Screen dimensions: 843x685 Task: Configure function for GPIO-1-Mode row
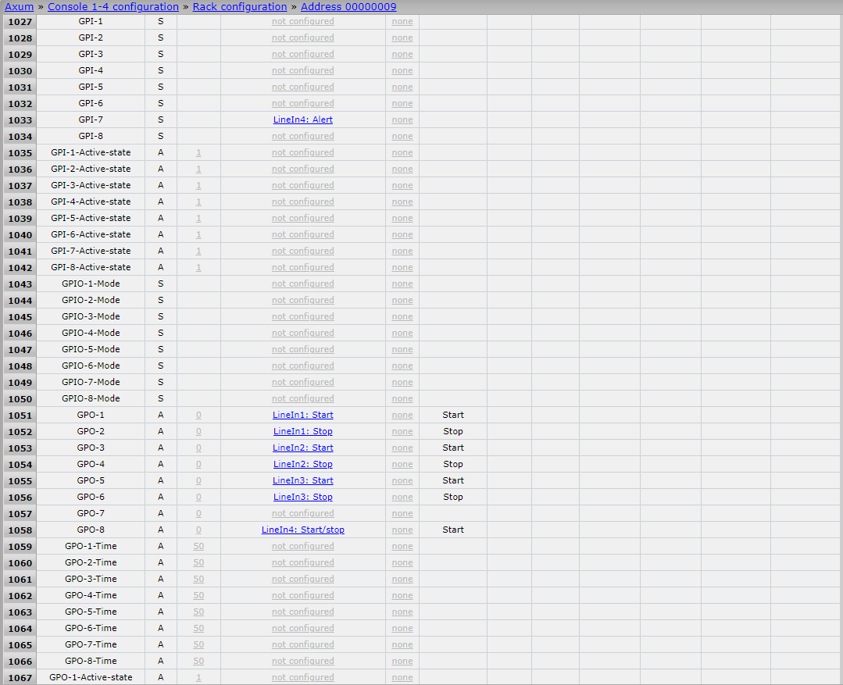click(x=302, y=284)
